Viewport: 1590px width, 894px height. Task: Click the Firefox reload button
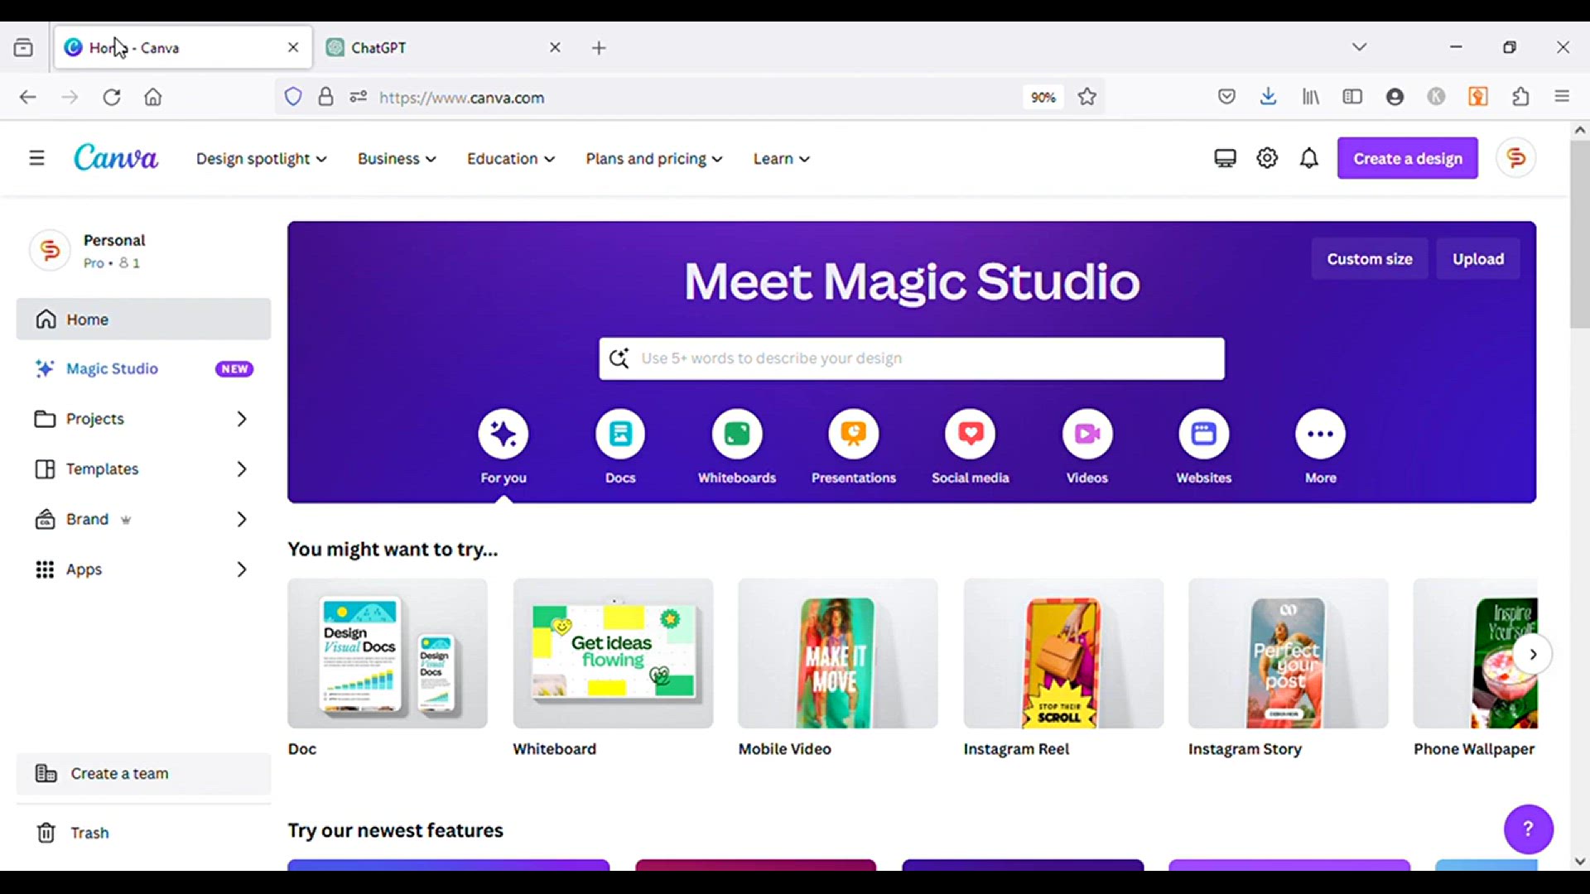coord(111,97)
